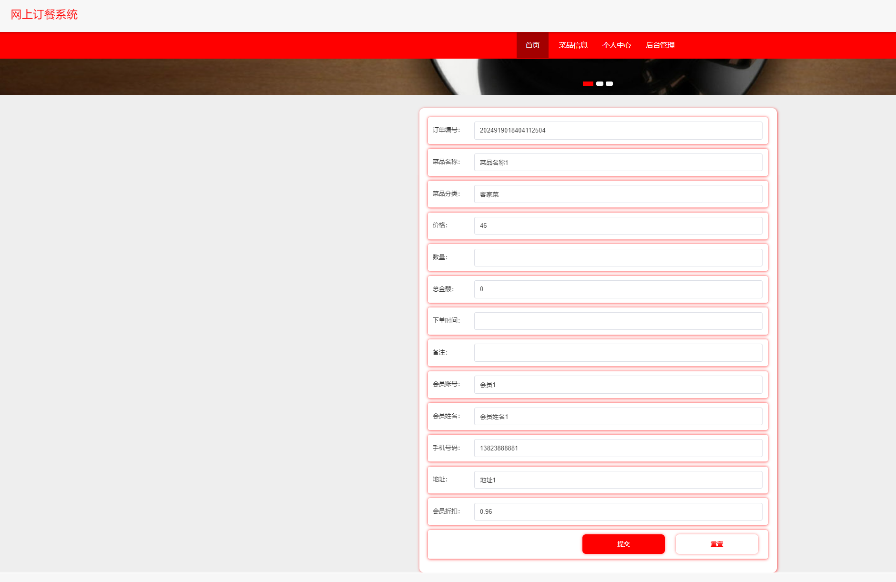
Task: Select the 价格 input showing 46
Action: [618, 226]
